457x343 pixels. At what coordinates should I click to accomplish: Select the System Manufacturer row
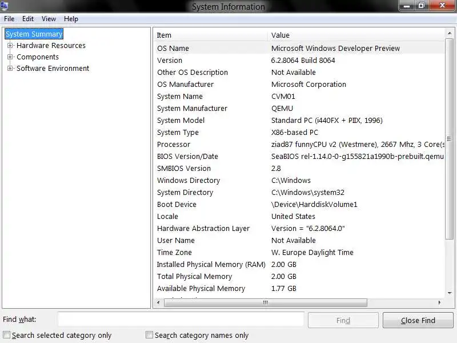click(299, 108)
